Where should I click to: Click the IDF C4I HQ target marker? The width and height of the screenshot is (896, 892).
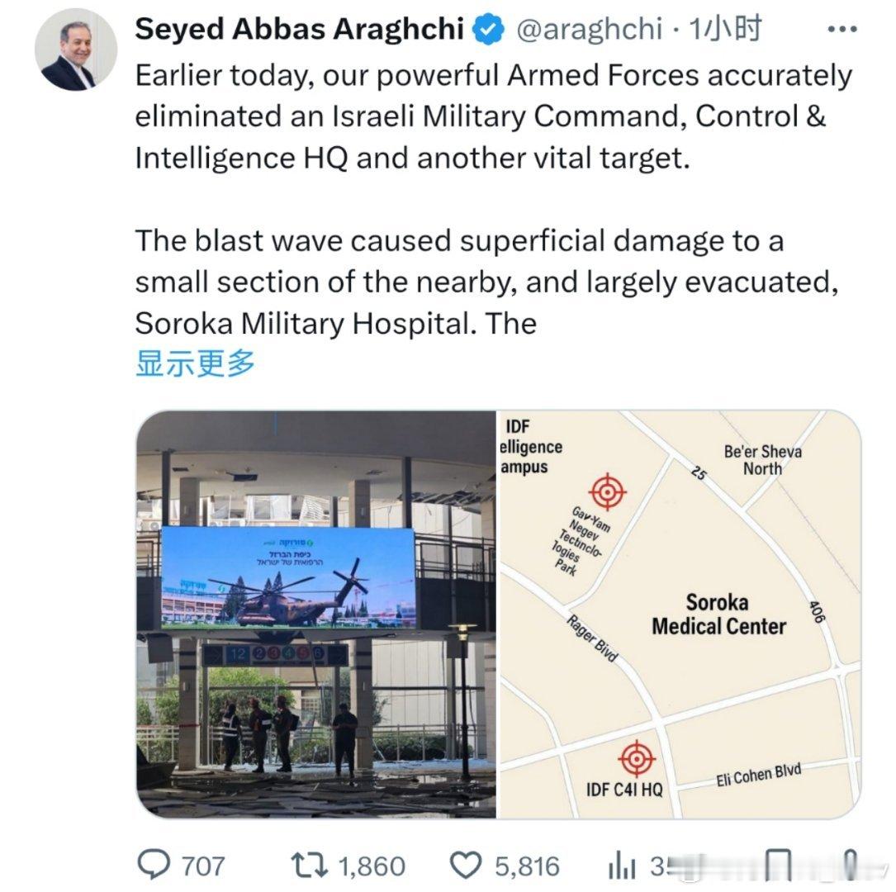[637, 759]
